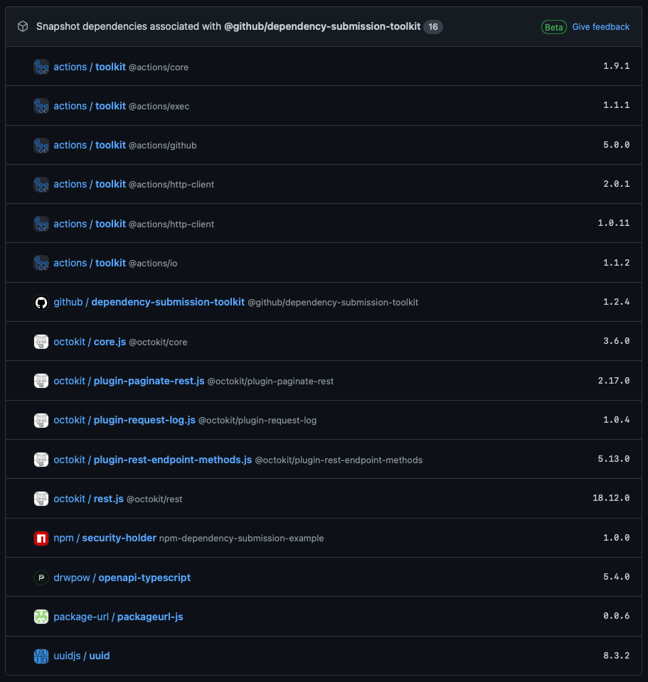Image resolution: width=648 pixels, height=682 pixels.
Task: Open toolkit repo link in @actions/core row
Action: pos(111,67)
